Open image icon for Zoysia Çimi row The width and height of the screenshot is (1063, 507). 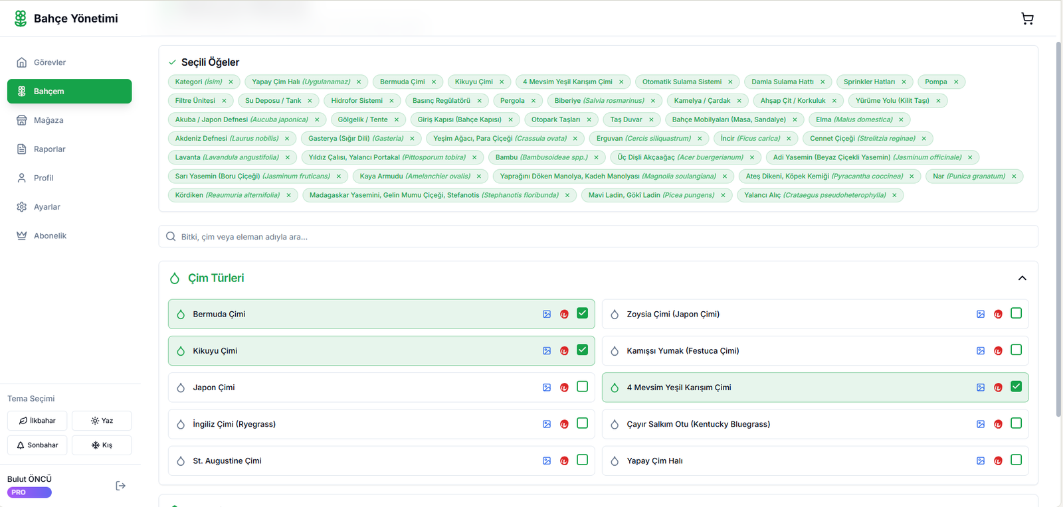pyautogui.click(x=981, y=314)
